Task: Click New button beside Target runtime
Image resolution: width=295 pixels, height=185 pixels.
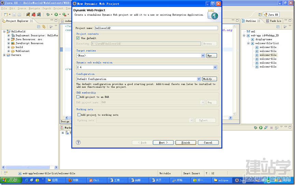Action: [212, 56]
